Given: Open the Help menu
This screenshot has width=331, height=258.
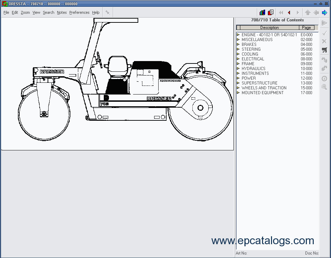Looking at the screenshot, I should point(96,12).
